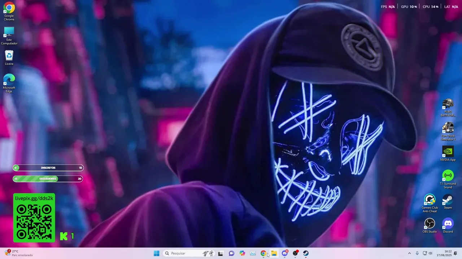The width and height of the screenshot is (462, 259).
Task: Open the weather widget showing 27°C
Action: [19, 253]
